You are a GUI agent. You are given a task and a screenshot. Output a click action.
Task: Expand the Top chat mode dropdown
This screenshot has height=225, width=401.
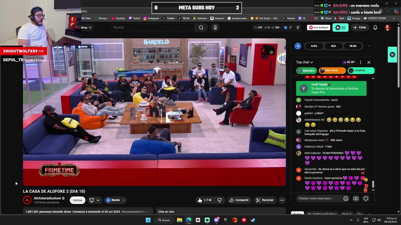(305, 62)
